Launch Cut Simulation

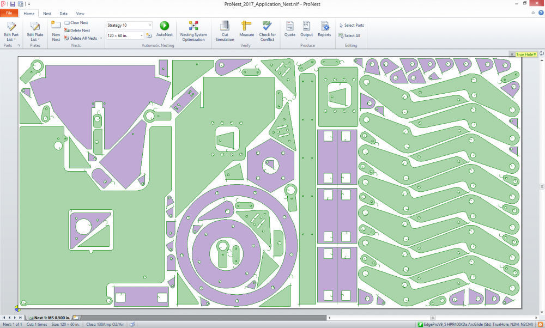(224, 30)
